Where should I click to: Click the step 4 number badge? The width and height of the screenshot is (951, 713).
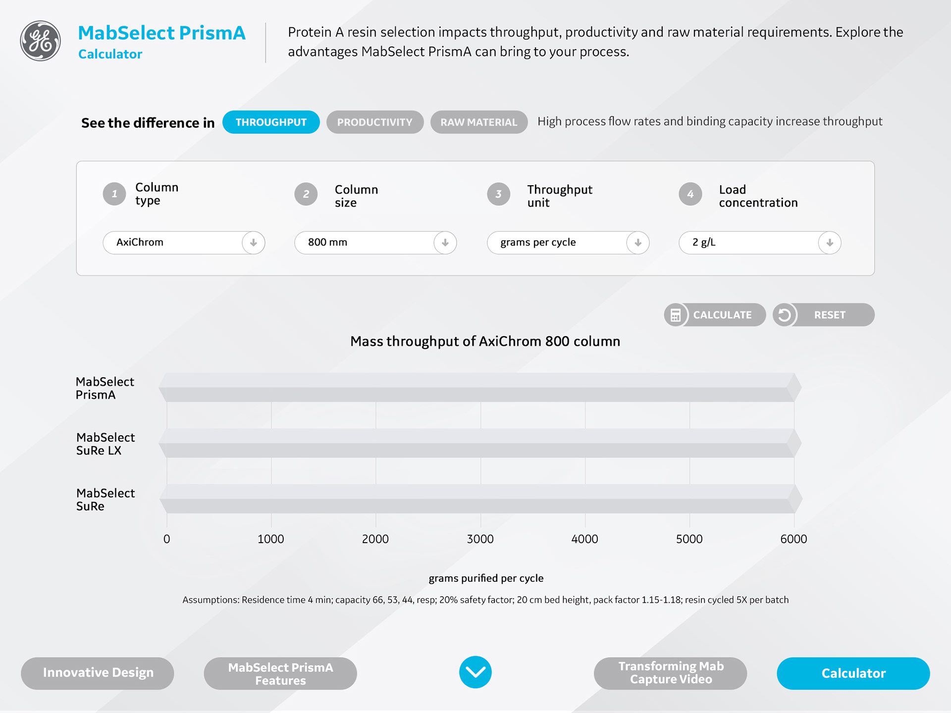[x=690, y=194]
